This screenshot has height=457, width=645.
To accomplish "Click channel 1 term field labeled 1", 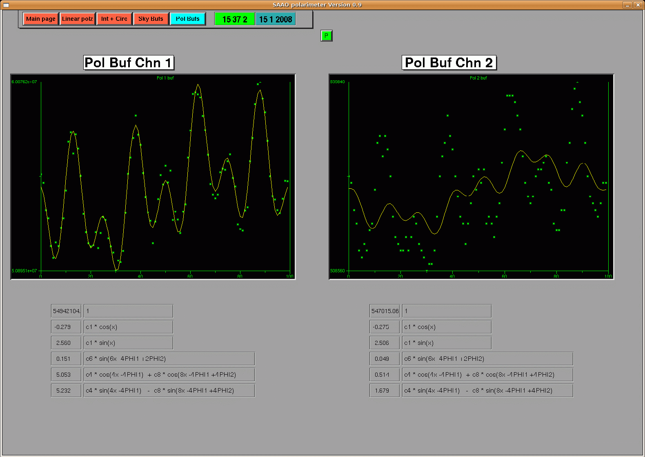I will coord(129,311).
